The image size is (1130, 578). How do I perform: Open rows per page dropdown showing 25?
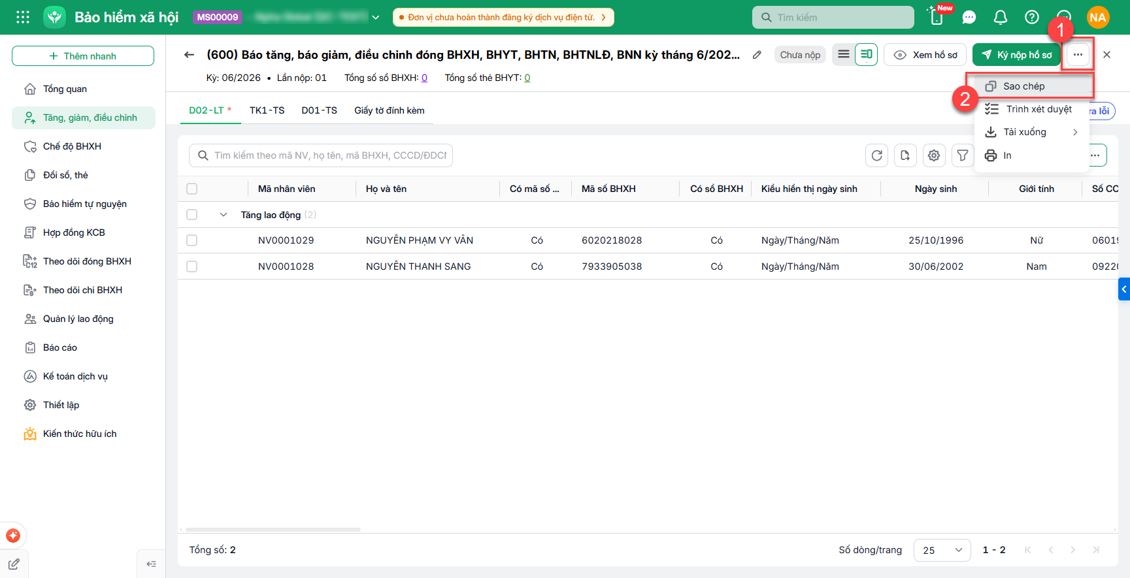click(942, 550)
